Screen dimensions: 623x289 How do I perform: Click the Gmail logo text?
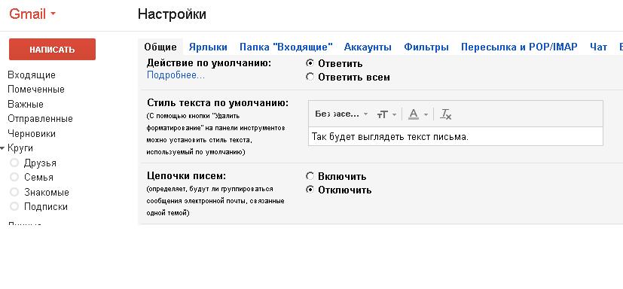pyautogui.click(x=28, y=14)
